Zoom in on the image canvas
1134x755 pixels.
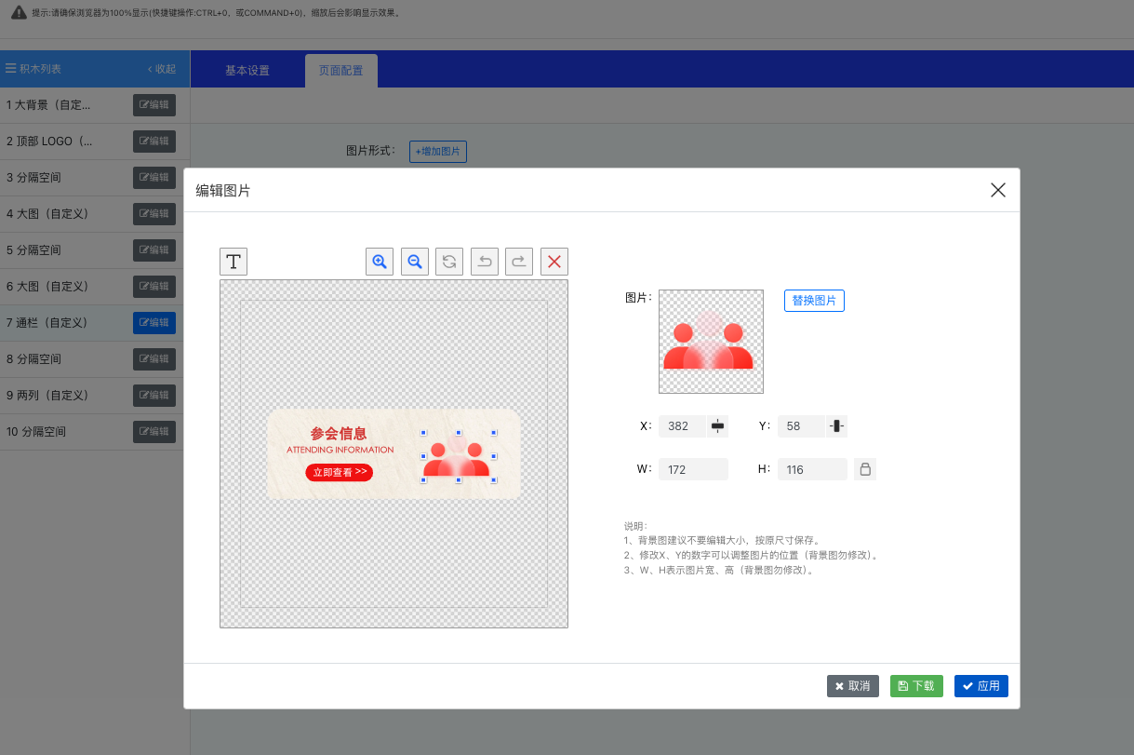380,262
